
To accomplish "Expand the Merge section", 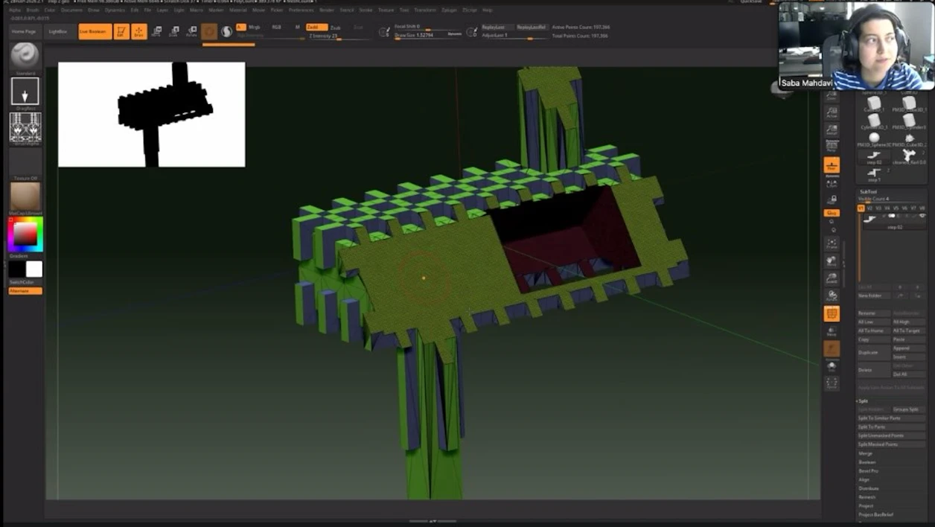I will [865, 453].
